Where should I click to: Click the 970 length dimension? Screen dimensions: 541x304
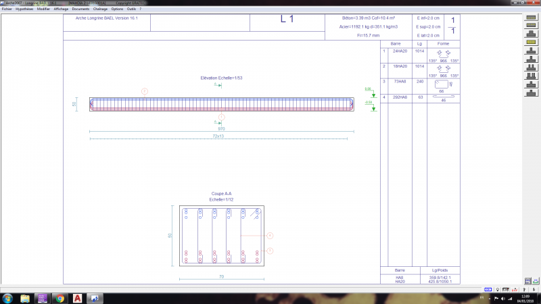tap(222, 129)
